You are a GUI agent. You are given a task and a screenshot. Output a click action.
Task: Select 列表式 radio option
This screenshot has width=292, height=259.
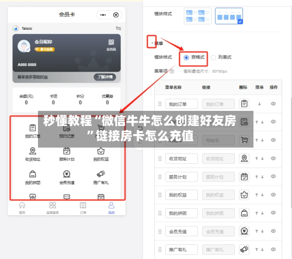[213, 58]
